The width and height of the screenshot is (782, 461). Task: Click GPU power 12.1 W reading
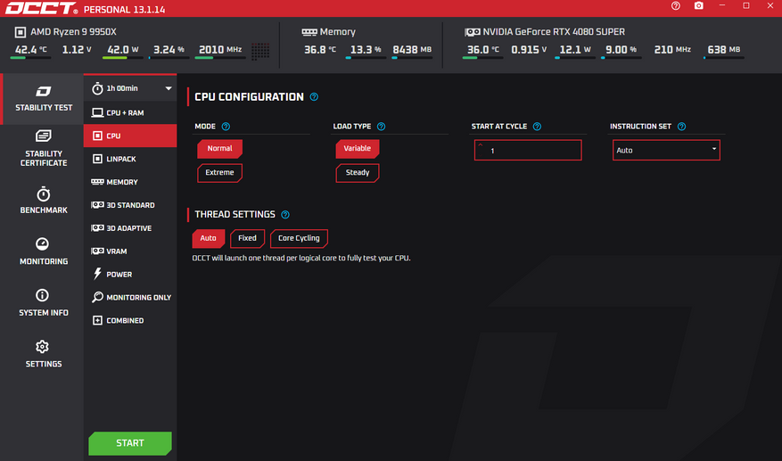pyautogui.click(x=575, y=50)
